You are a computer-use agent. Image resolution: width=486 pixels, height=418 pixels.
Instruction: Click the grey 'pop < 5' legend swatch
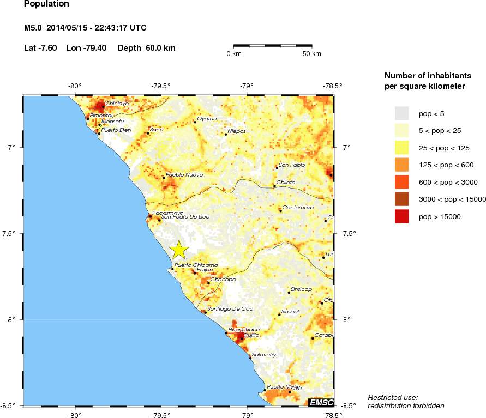[x=401, y=113]
